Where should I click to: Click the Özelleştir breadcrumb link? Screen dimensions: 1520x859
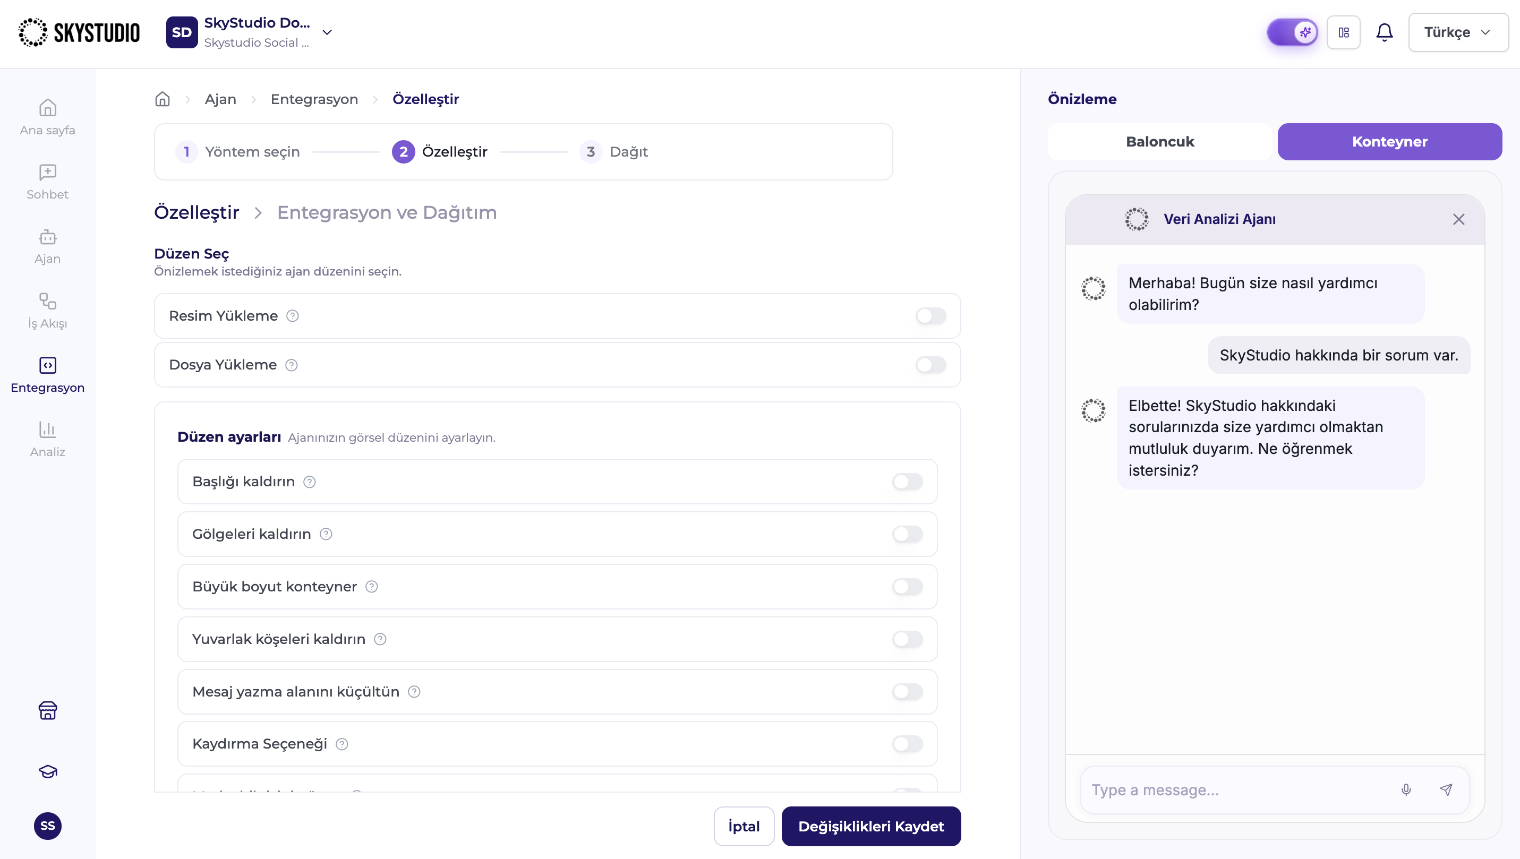(x=426, y=99)
